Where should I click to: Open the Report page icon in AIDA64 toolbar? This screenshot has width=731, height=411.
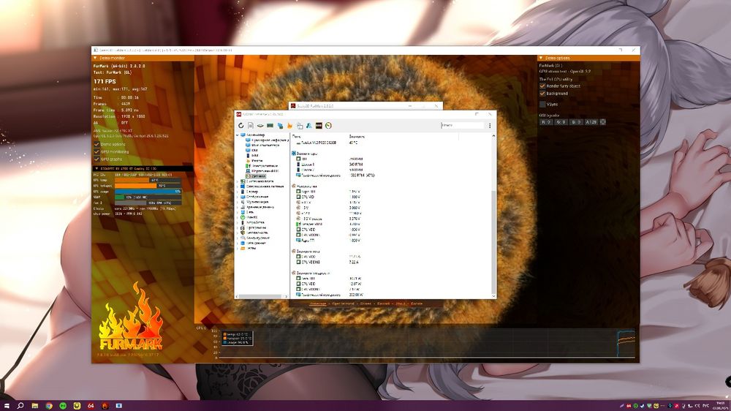(250, 126)
